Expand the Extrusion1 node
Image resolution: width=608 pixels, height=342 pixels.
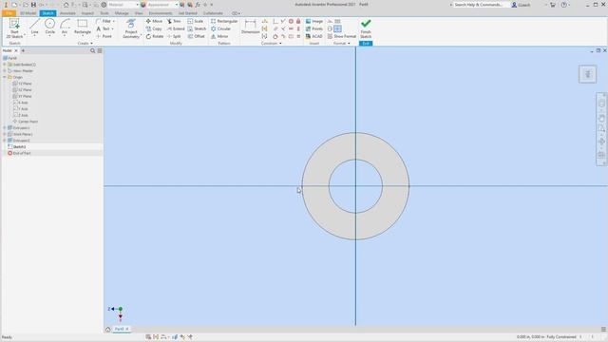click(5, 127)
